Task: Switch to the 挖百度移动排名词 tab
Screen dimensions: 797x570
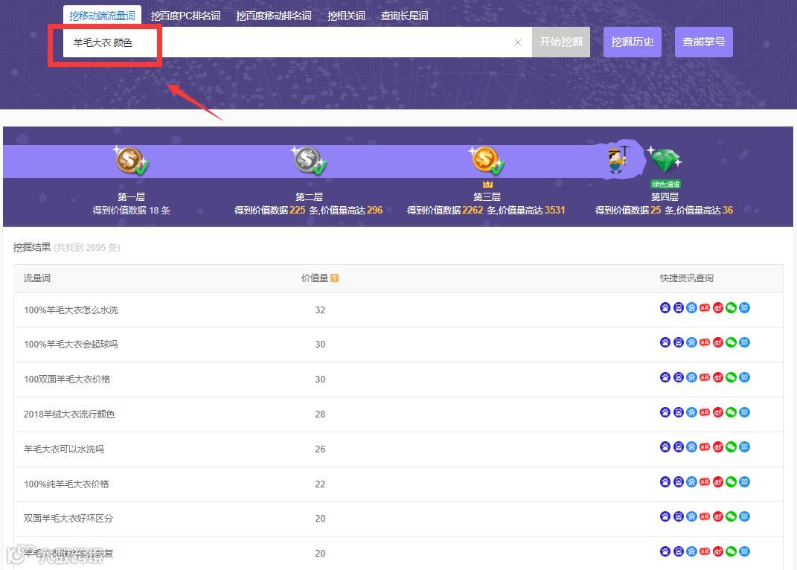Action: (x=274, y=14)
